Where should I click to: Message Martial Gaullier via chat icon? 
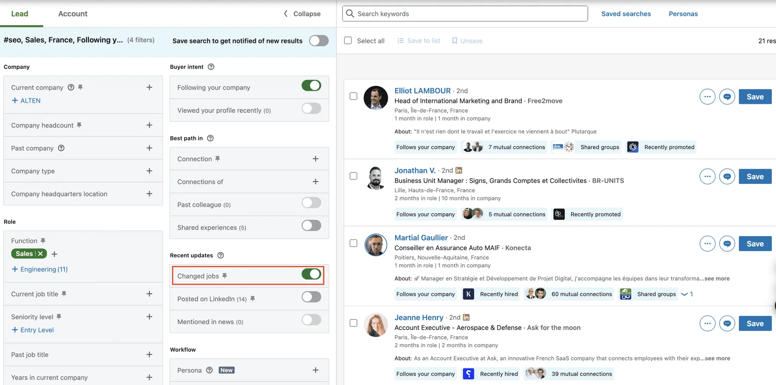tap(727, 244)
